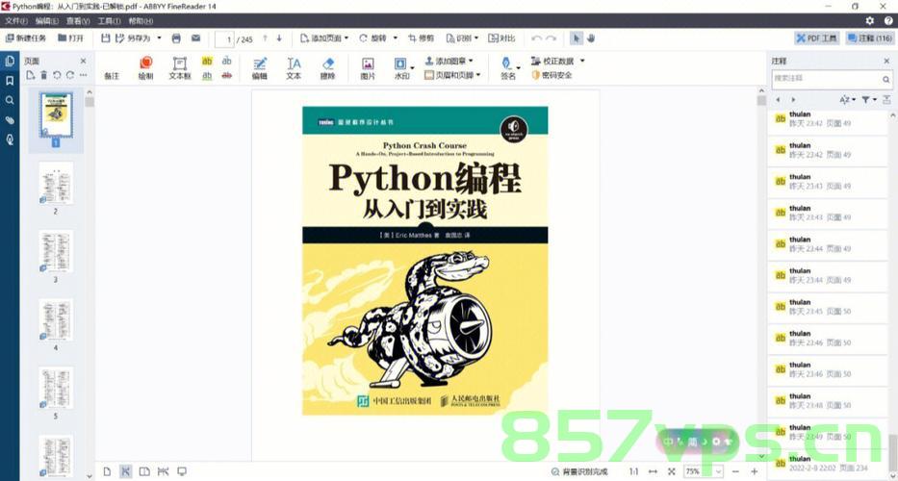Toggle the 注释 (116) comments pane

[x=869, y=38]
